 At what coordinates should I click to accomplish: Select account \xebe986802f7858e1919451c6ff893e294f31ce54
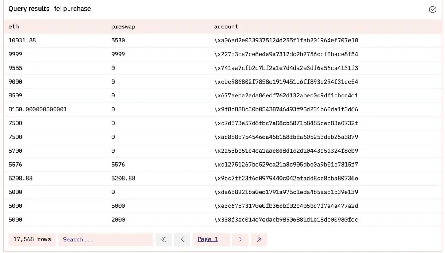286,82
